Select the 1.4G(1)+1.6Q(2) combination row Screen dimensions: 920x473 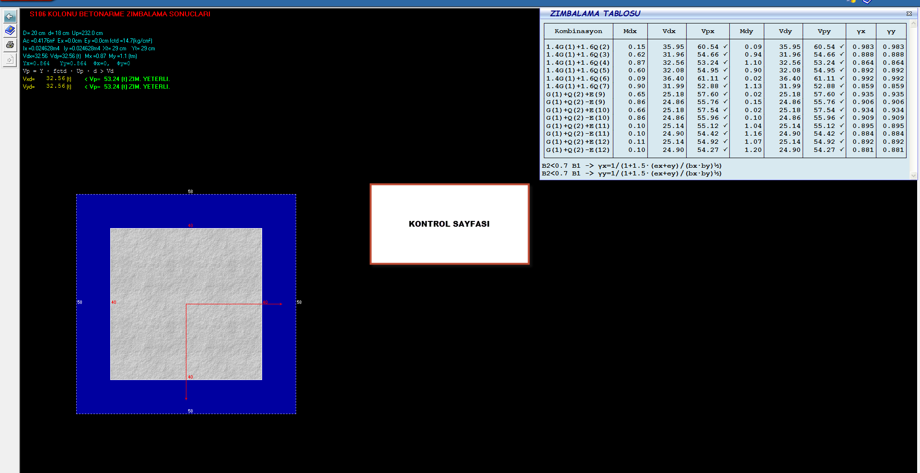(578, 47)
